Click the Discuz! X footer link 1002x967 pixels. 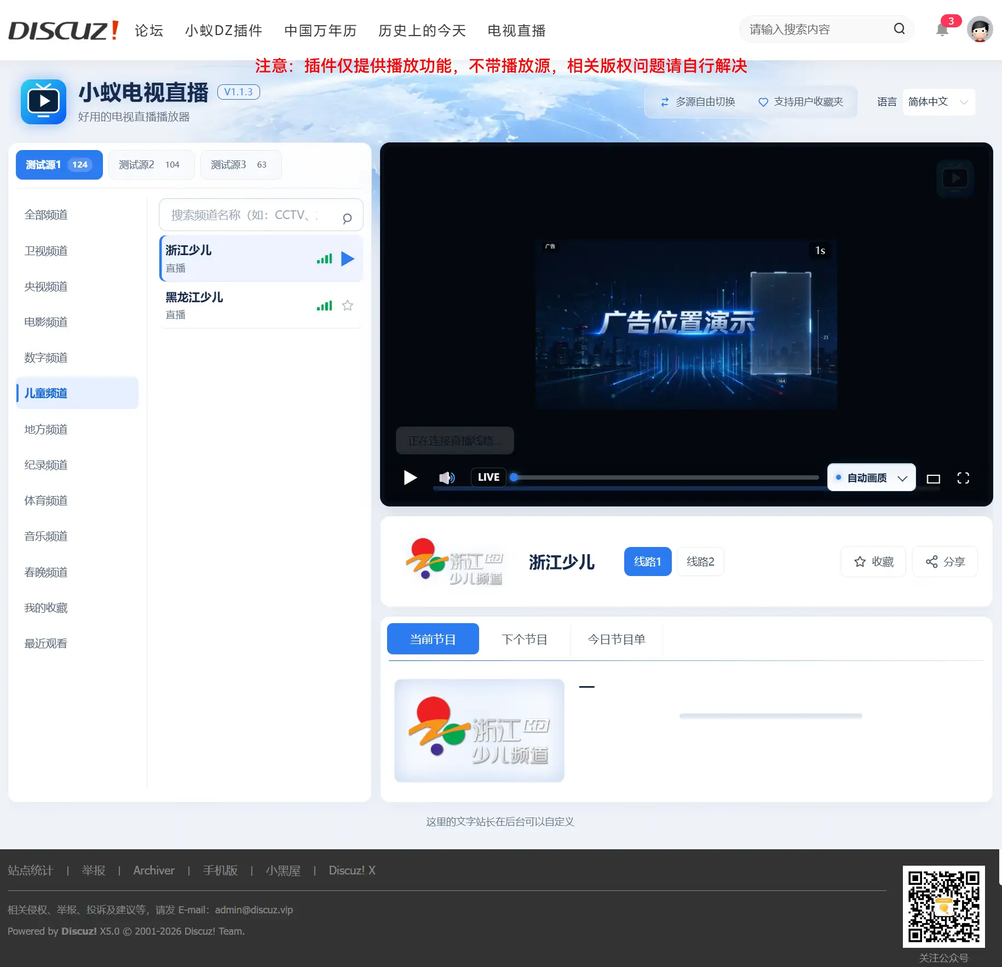click(x=352, y=871)
